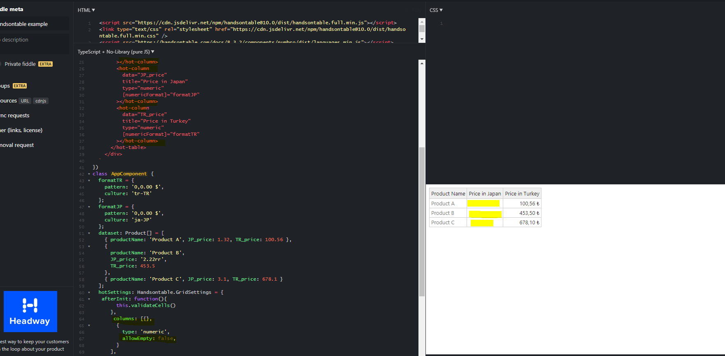Click the JavaScript panel scrollbar thumb
This screenshot has width=725, height=356.
pyautogui.click(x=422, y=221)
